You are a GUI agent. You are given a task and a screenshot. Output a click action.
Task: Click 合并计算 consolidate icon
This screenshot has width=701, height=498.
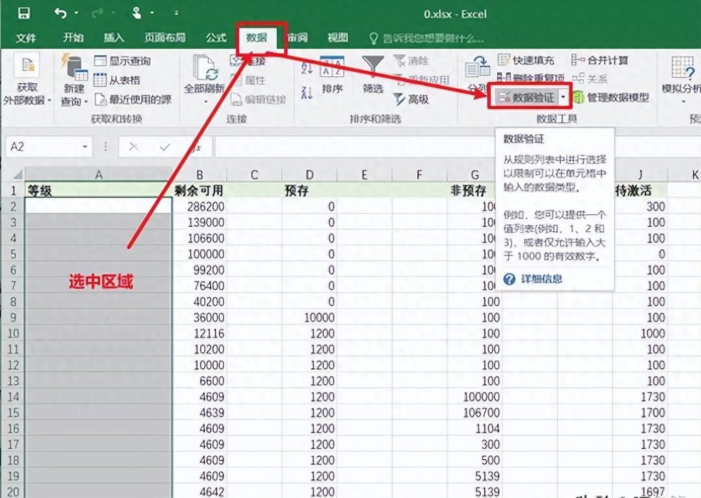[578, 60]
